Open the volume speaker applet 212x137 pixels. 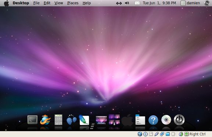pyautogui.click(x=127, y=3)
